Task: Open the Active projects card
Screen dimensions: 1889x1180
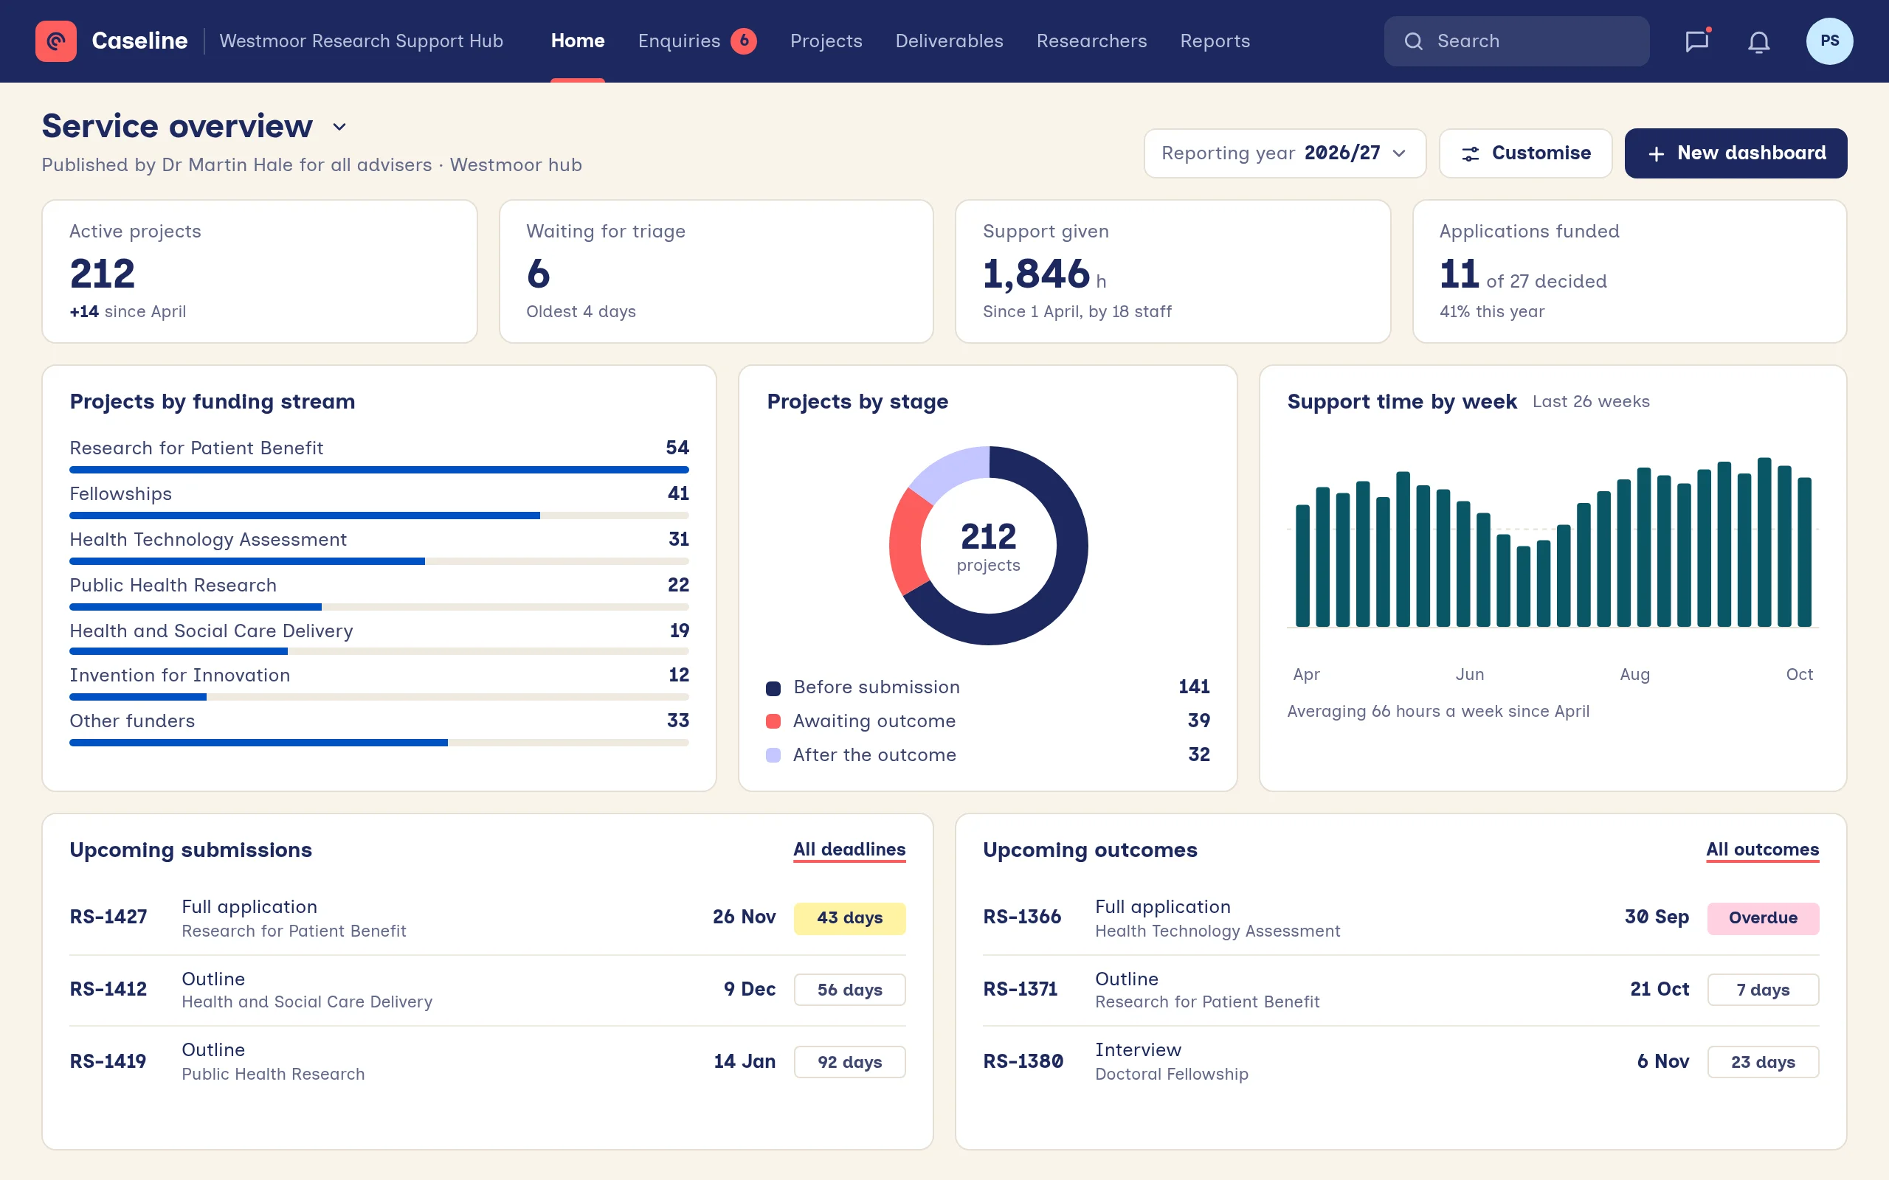Action: pos(259,271)
